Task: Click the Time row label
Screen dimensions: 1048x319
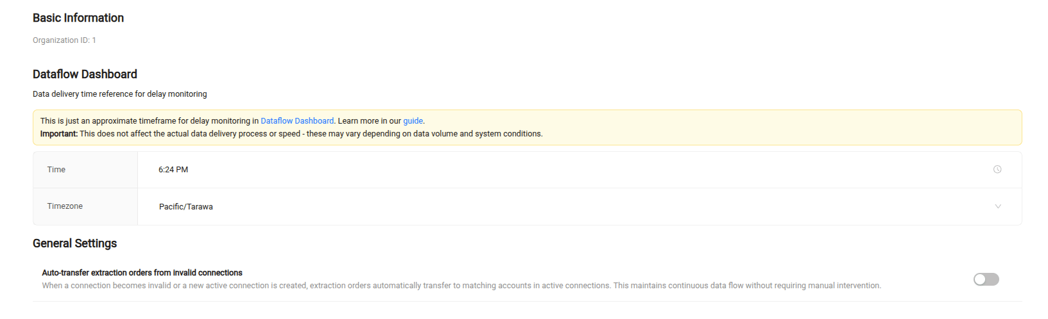Action: click(x=56, y=170)
